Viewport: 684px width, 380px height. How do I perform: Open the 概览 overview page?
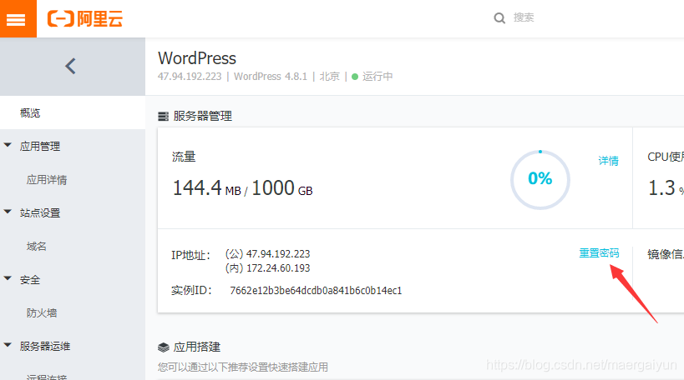(x=30, y=112)
